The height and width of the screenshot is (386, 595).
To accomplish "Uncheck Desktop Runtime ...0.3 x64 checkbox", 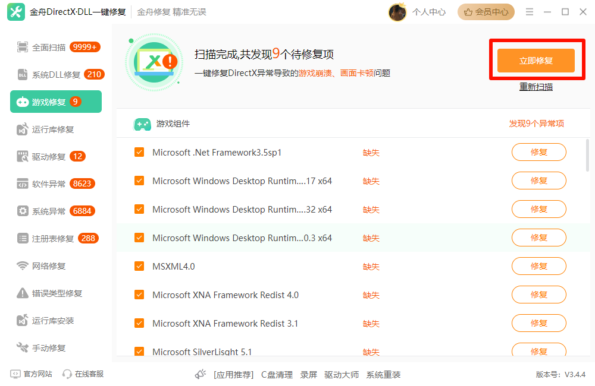I will (139, 238).
